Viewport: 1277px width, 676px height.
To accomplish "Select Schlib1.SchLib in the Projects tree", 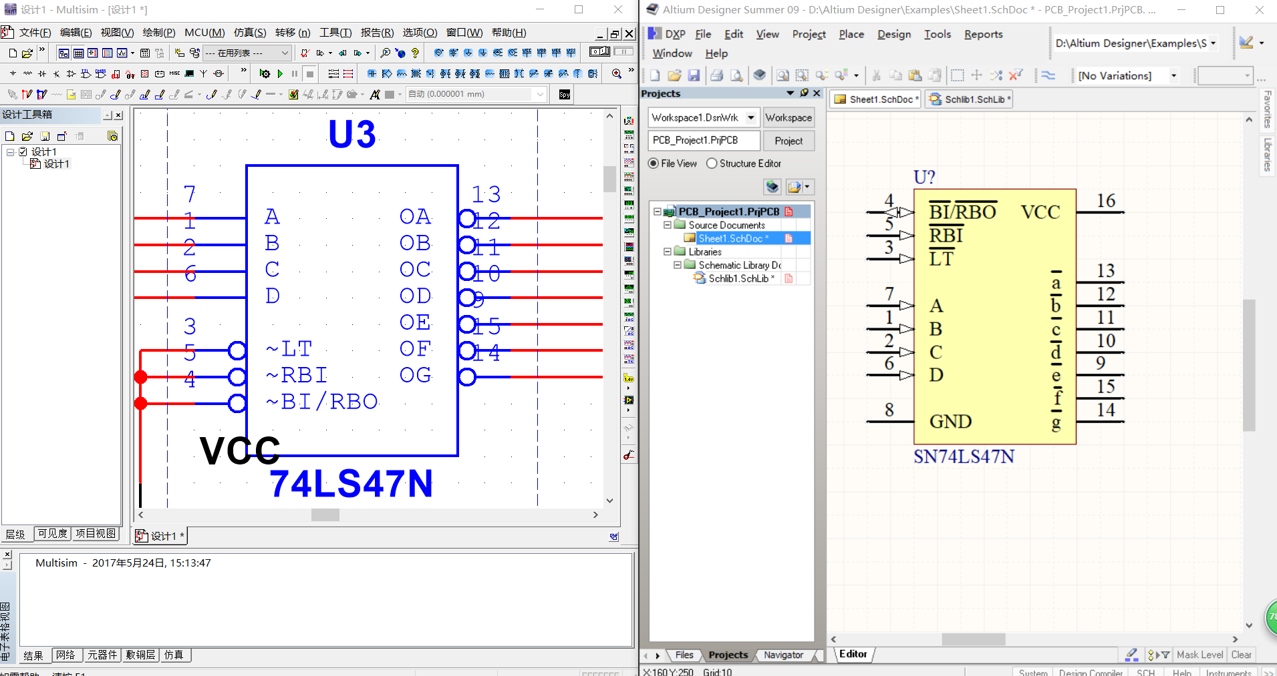I will click(742, 278).
